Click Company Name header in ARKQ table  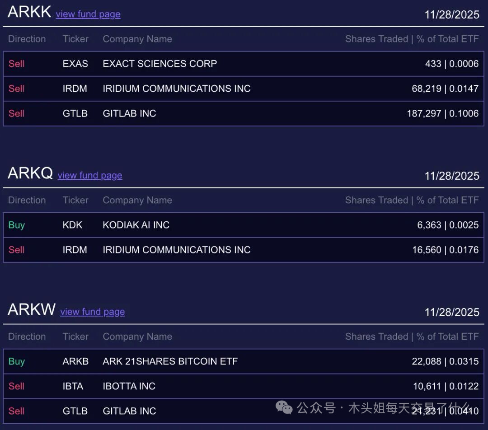pyautogui.click(x=137, y=201)
